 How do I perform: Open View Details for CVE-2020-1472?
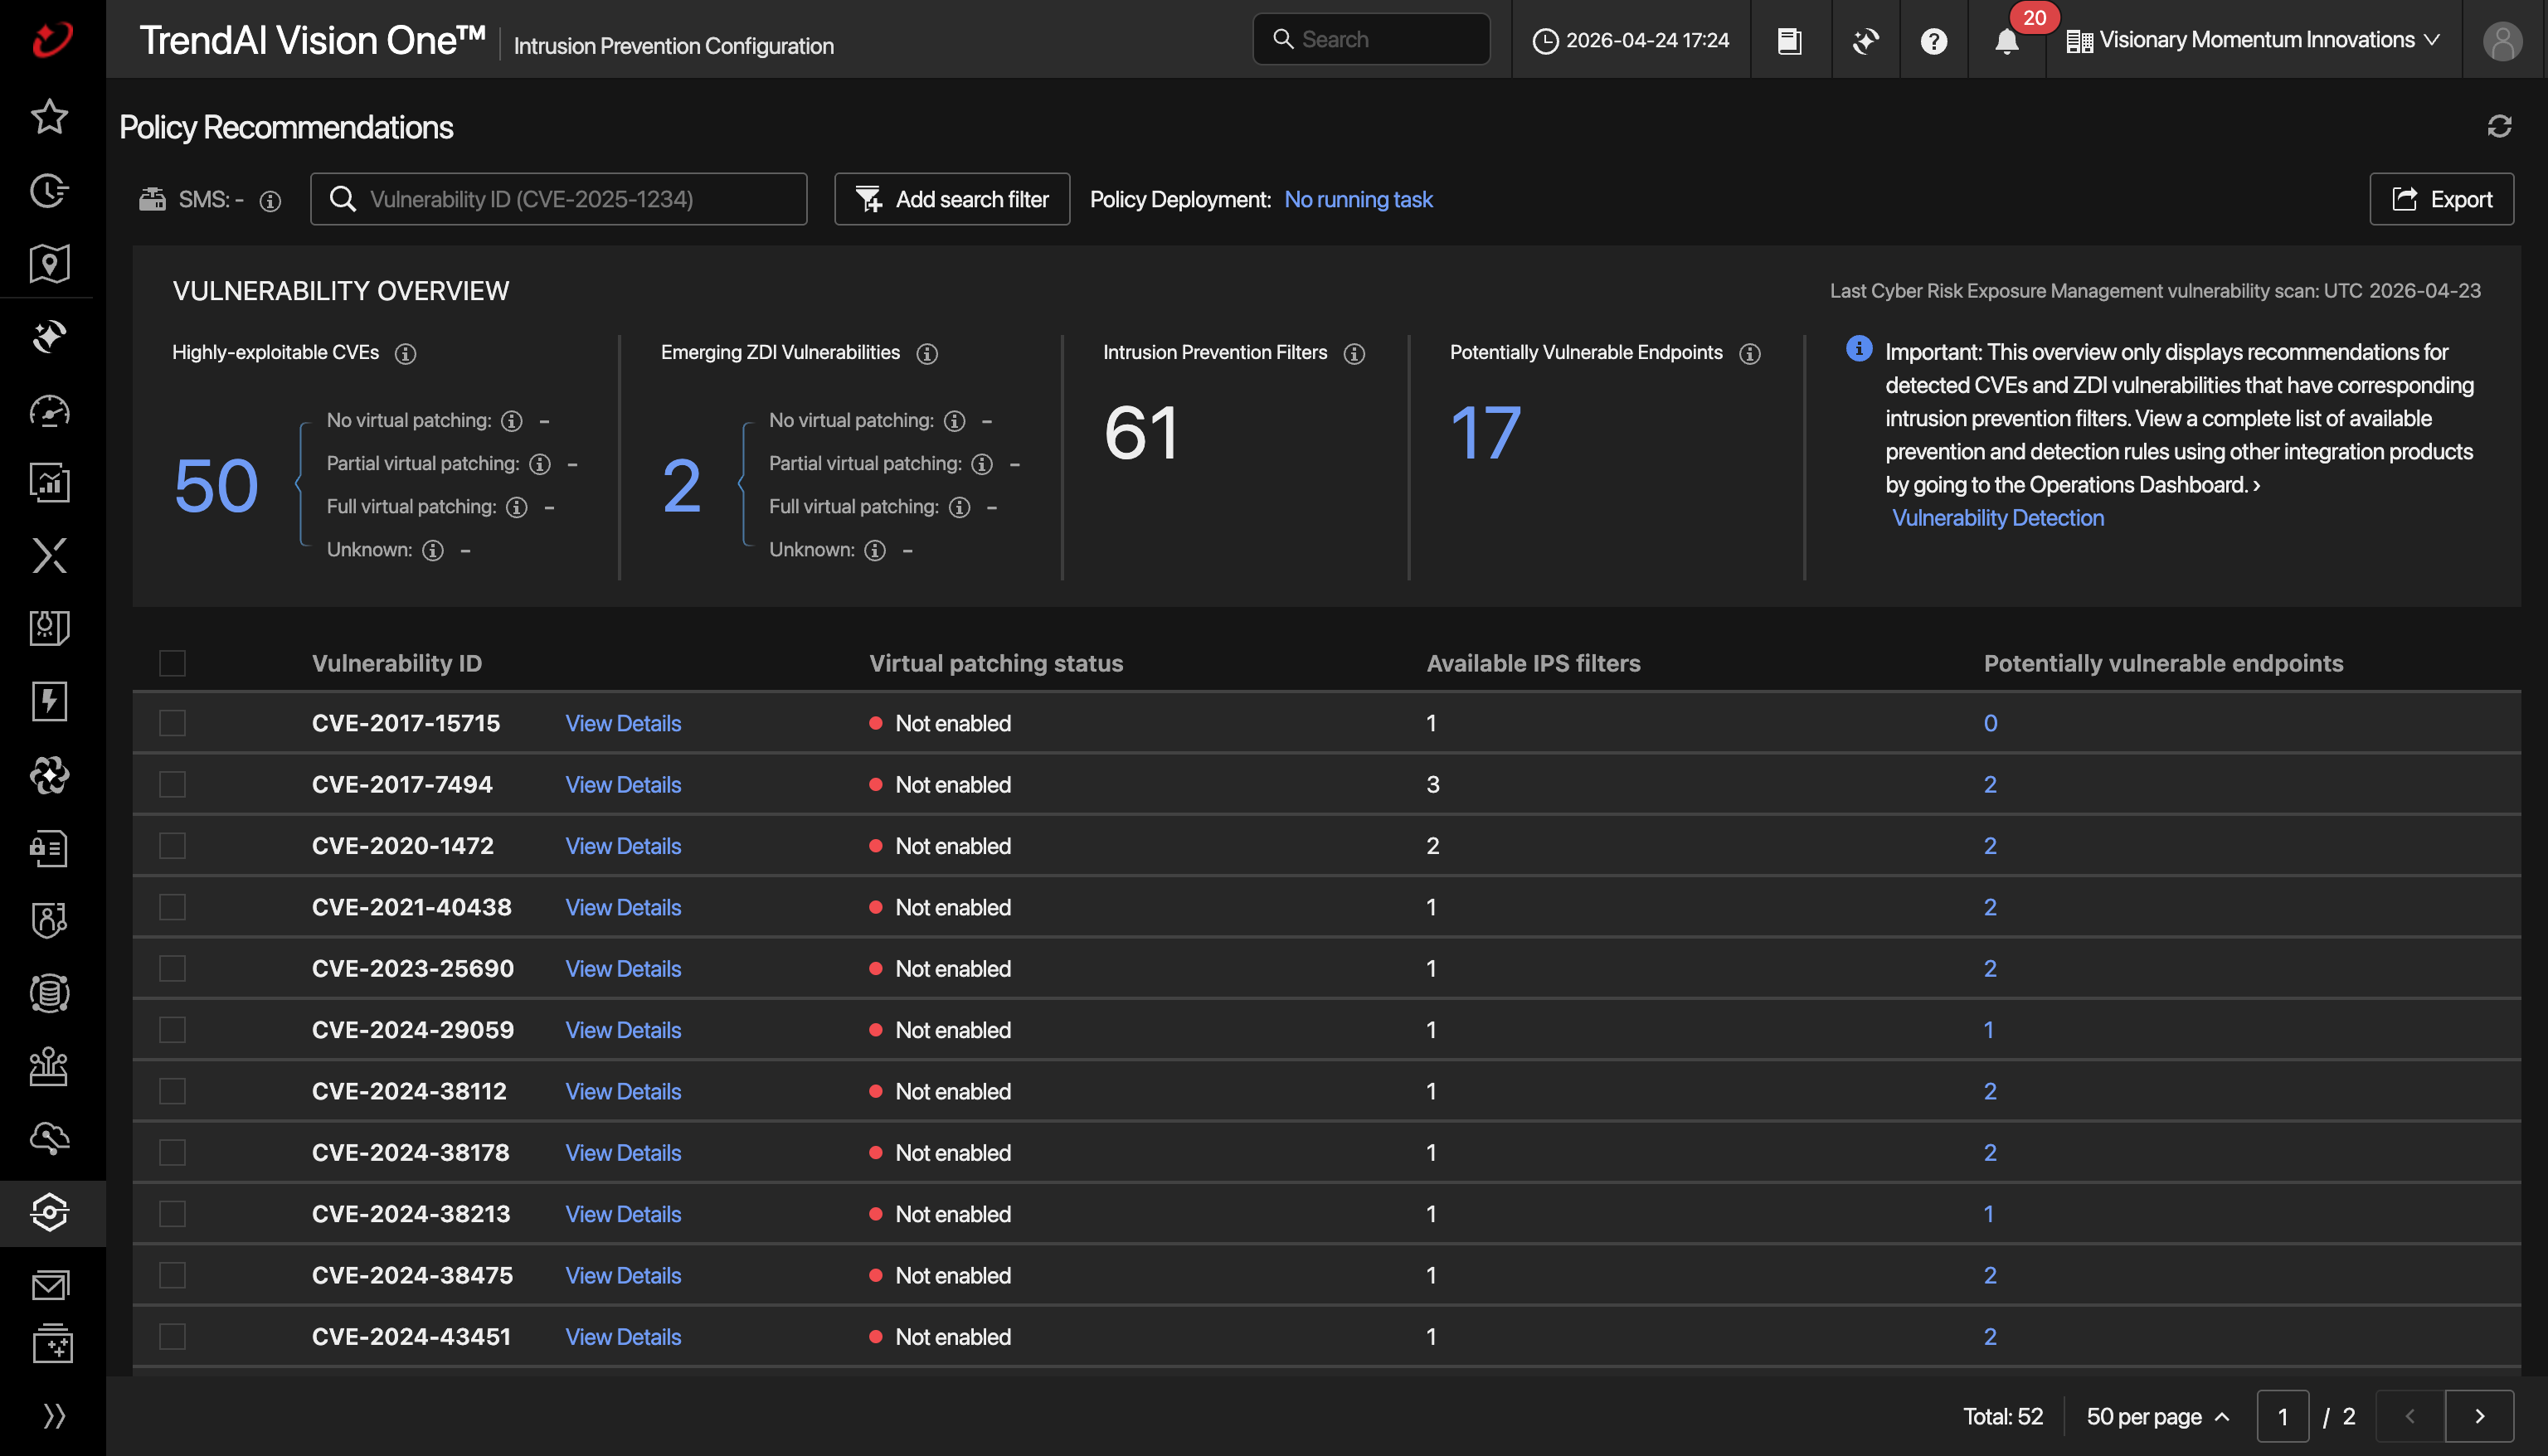coord(623,846)
